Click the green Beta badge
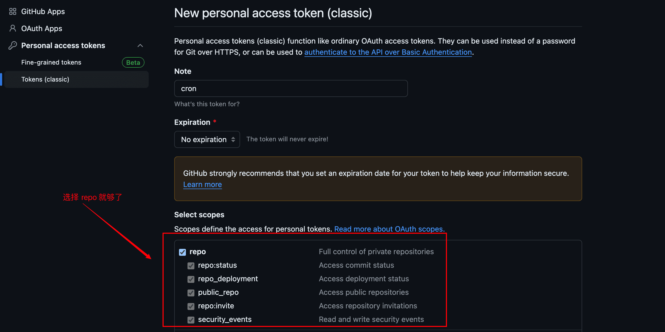 [133, 62]
